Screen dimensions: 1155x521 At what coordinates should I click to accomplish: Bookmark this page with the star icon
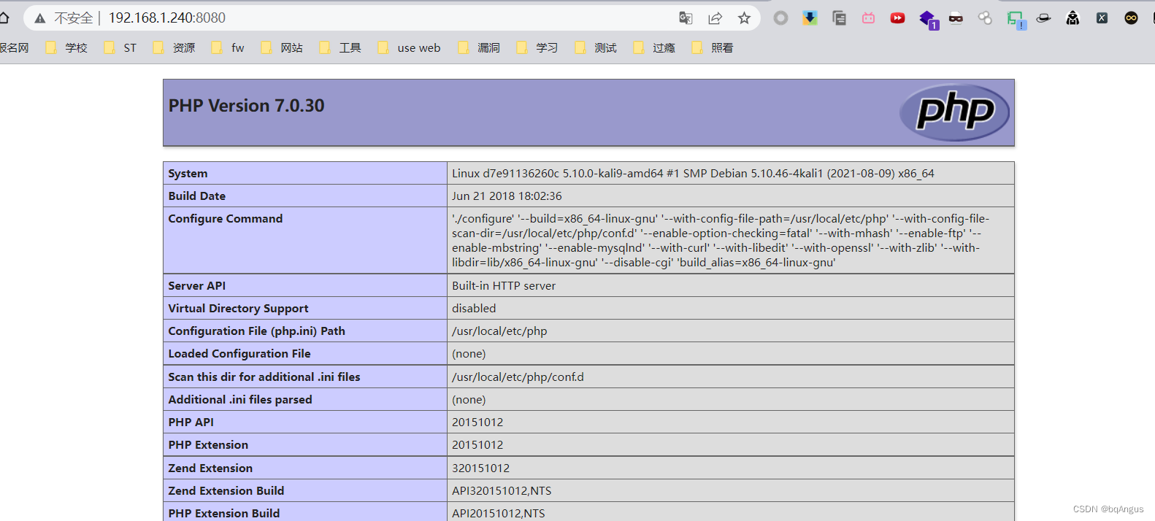click(x=744, y=18)
